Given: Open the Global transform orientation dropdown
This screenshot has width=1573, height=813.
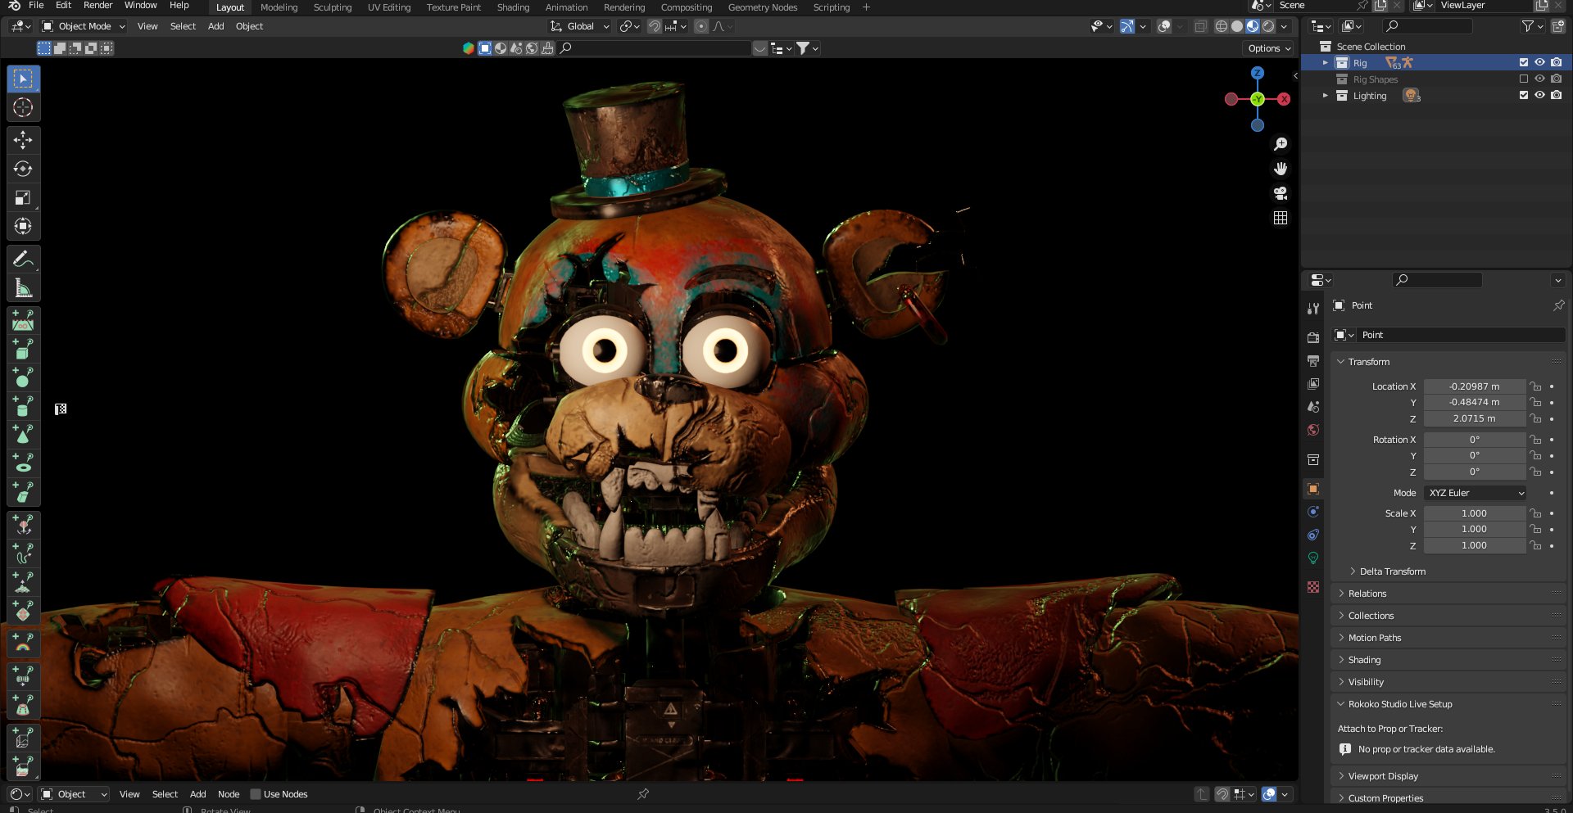Looking at the screenshot, I should (x=580, y=26).
